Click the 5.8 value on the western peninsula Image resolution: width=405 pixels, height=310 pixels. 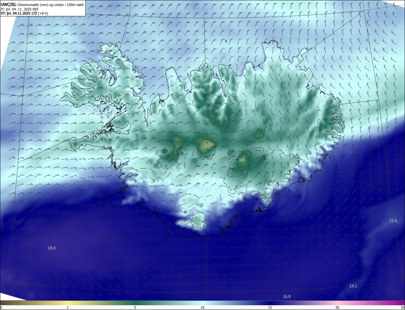(x=105, y=140)
